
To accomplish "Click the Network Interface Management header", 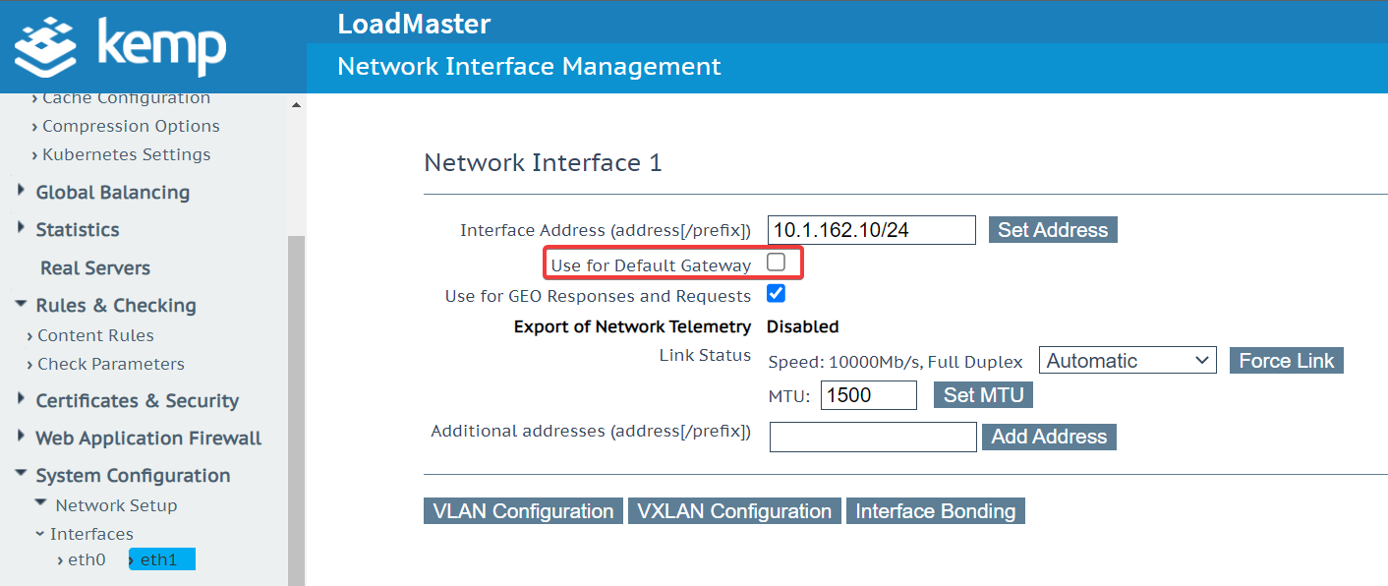I will point(529,67).
